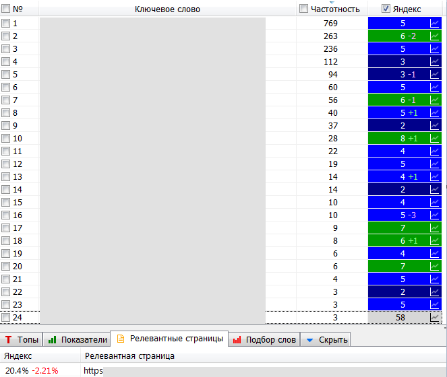Open position history chart for row 20
The image size is (447, 377).
(x=434, y=266)
